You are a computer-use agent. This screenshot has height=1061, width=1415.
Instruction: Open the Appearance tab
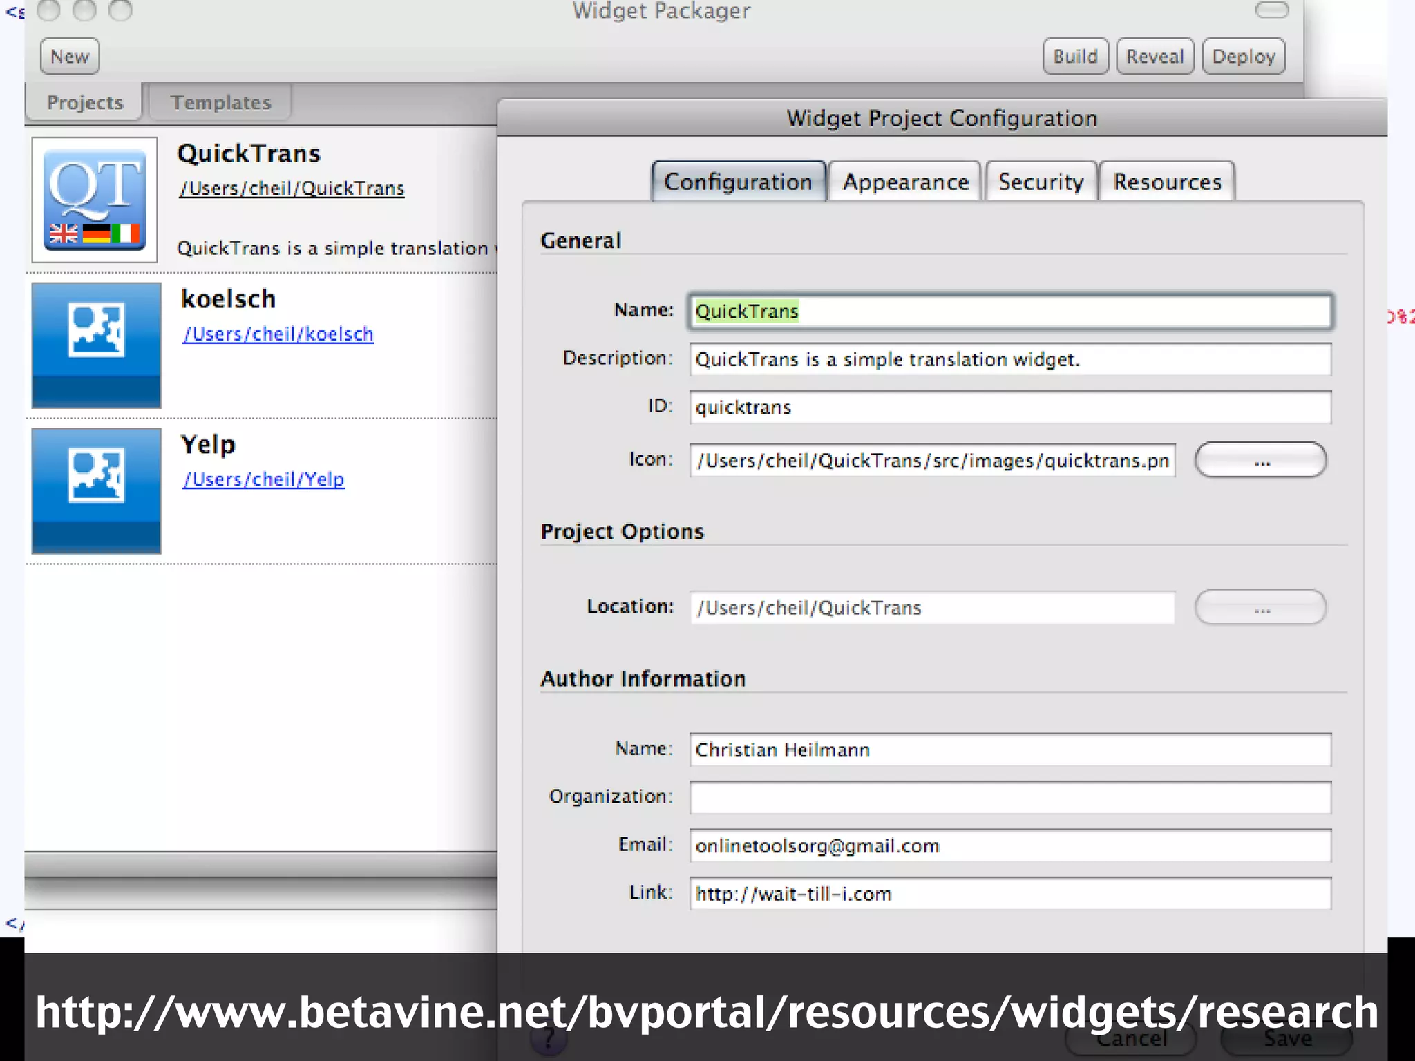pyautogui.click(x=905, y=182)
